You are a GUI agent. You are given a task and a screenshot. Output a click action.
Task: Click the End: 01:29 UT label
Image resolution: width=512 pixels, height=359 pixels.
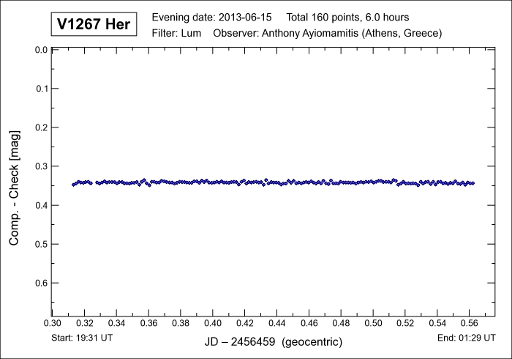click(467, 337)
